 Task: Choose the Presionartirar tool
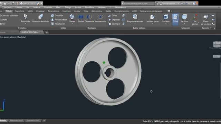[x=59, y=20]
